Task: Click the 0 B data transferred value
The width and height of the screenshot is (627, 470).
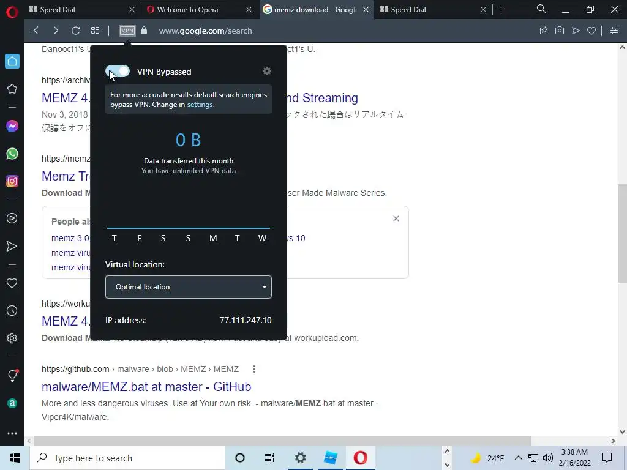Action: (x=189, y=140)
